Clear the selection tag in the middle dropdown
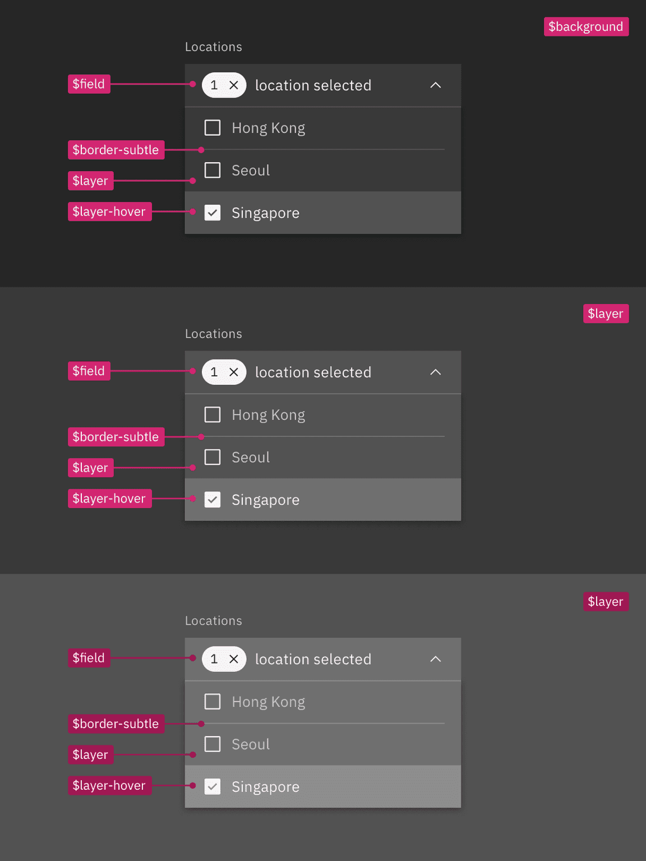This screenshot has width=646, height=861. click(x=234, y=372)
